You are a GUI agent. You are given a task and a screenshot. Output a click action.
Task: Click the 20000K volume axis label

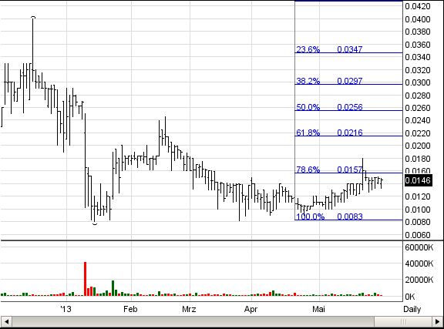click(419, 280)
